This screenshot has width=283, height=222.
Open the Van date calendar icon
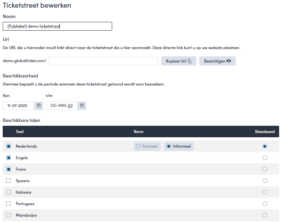click(x=39, y=105)
